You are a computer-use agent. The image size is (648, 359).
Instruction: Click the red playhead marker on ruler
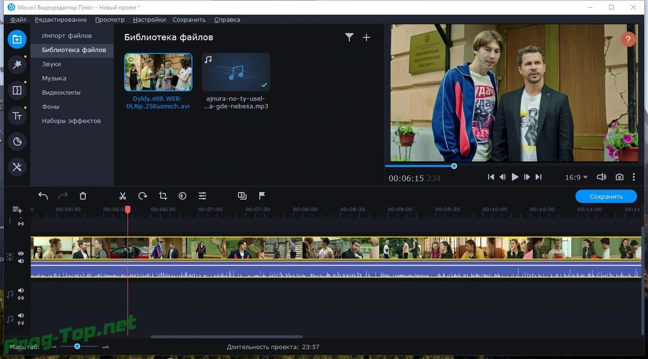pyautogui.click(x=127, y=209)
